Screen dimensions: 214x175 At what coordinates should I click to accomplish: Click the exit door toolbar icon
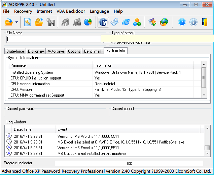[x=205, y=22]
